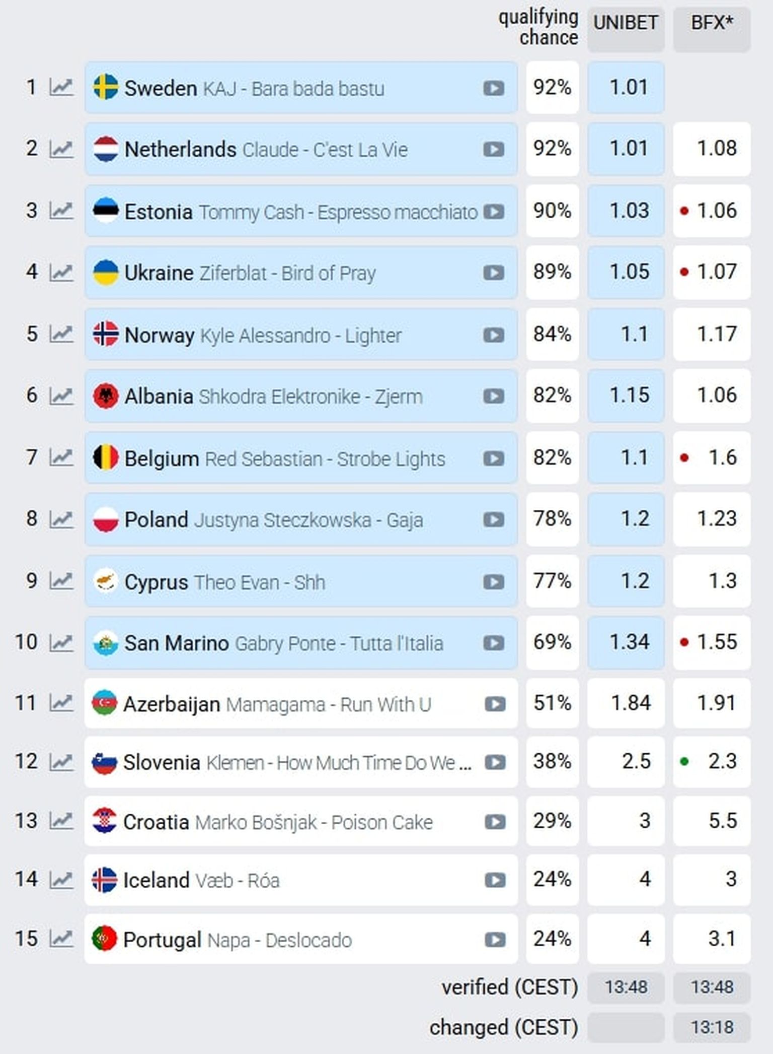Viewport: 773px width, 1054px height.
Task: Click the UNIBET column header
Action: (x=626, y=24)
